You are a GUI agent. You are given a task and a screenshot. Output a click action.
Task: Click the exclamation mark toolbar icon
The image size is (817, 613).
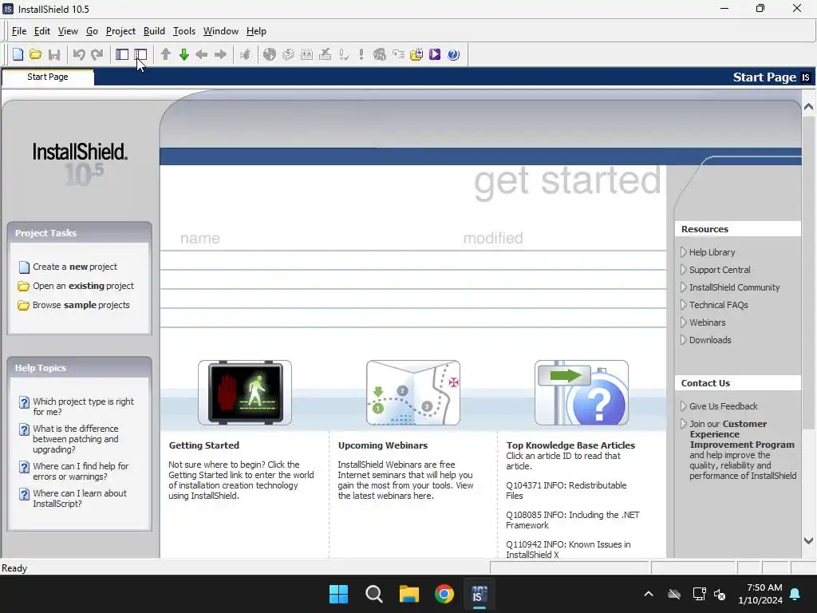coord(361,54)
